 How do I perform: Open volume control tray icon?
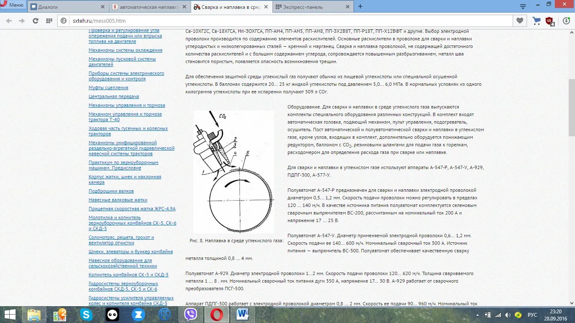click(508, 315)
